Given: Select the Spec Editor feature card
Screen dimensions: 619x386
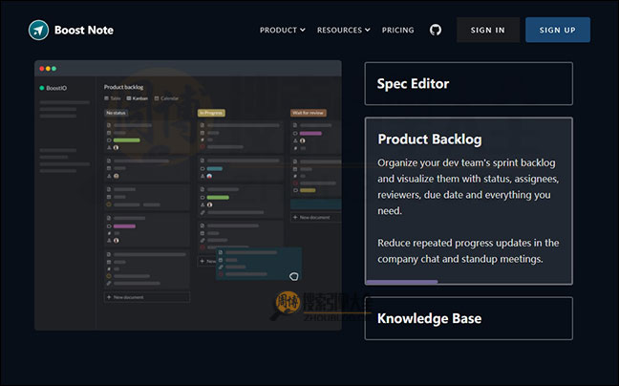Looking at the screenshot, I should tap(469, 84).
